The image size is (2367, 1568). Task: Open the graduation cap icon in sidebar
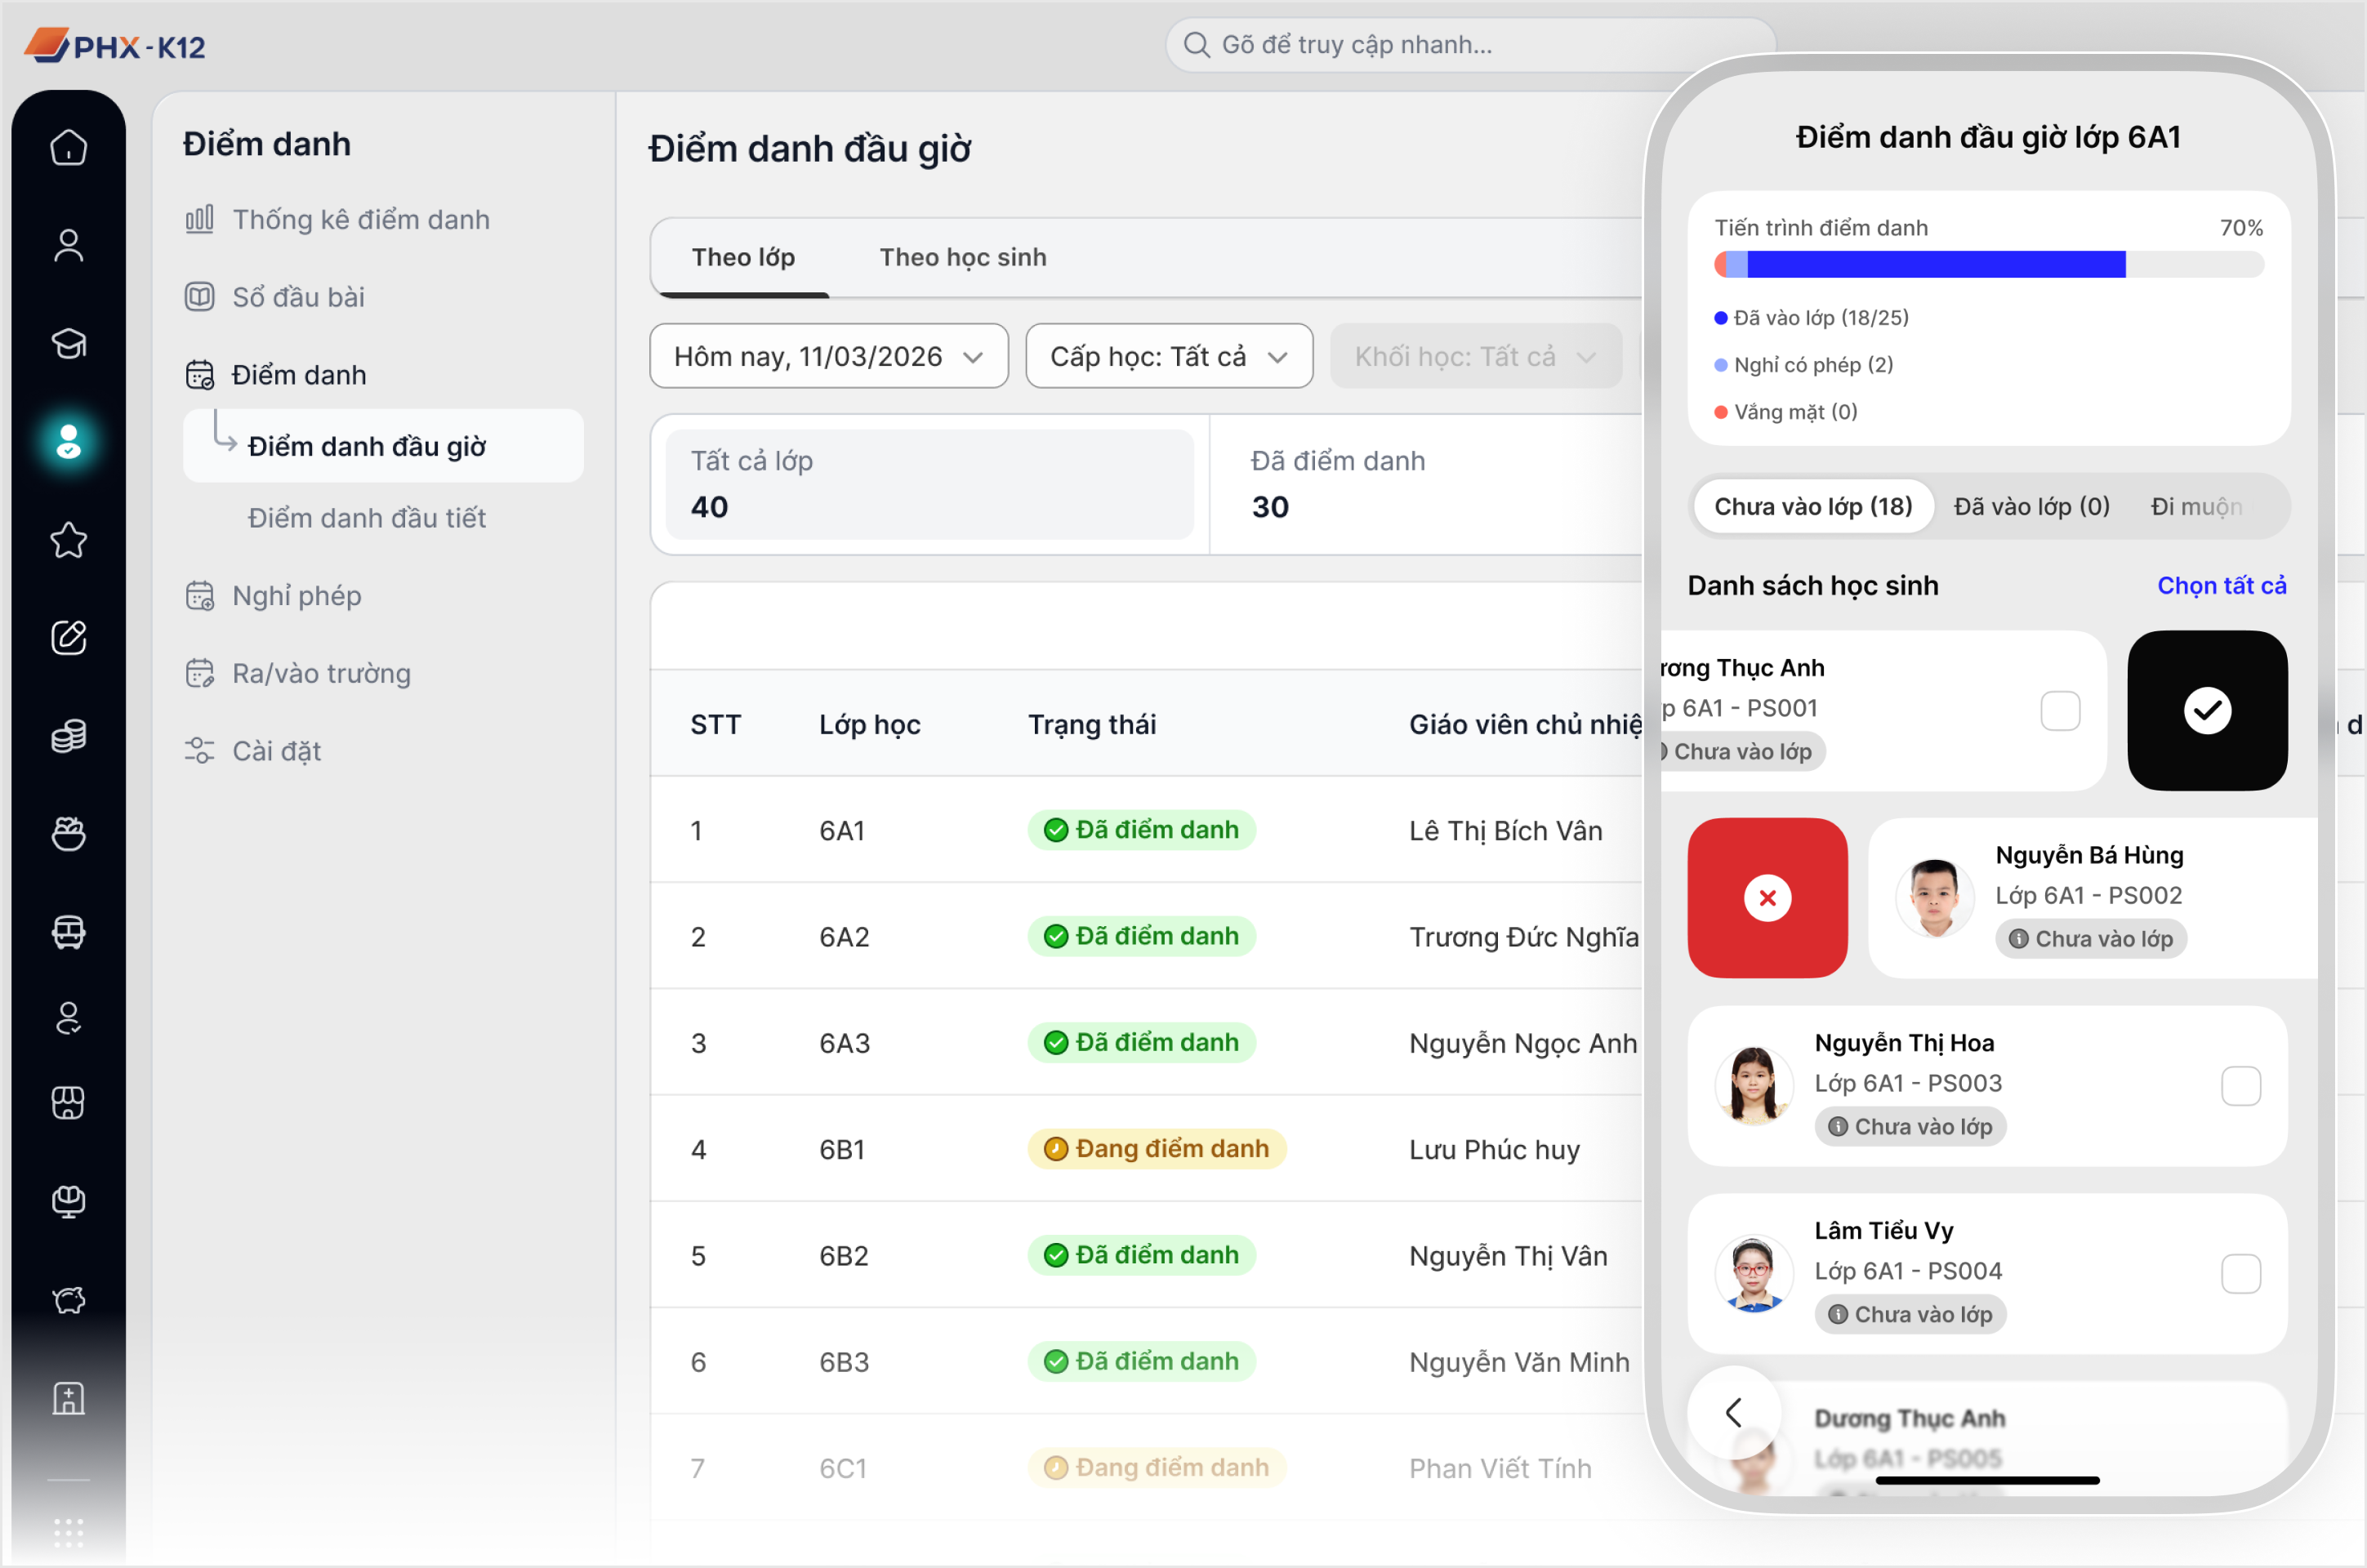pos(69,343)
